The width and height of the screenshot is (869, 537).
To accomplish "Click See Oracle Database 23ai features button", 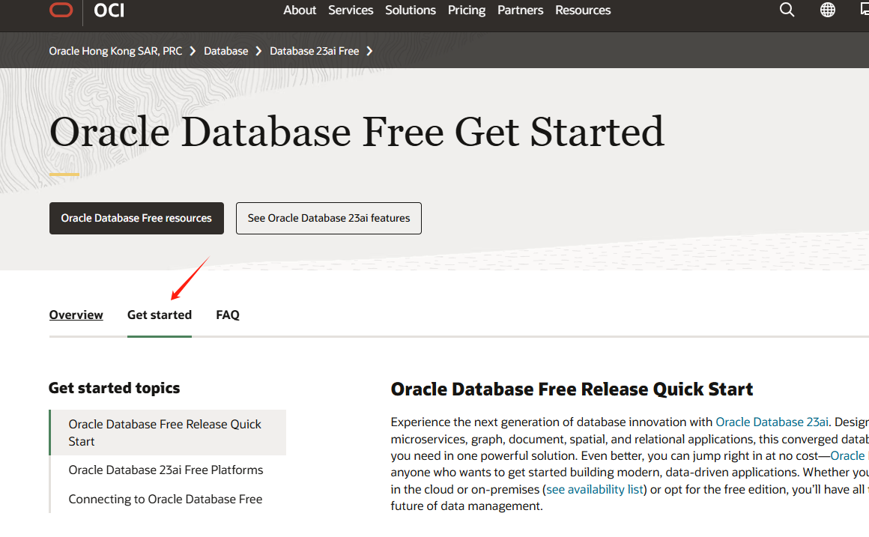I will (329, 219).
